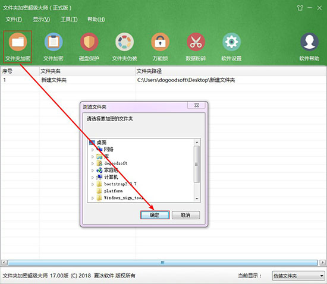Click the horizontal scrollbar right arrow

[323, 263]
